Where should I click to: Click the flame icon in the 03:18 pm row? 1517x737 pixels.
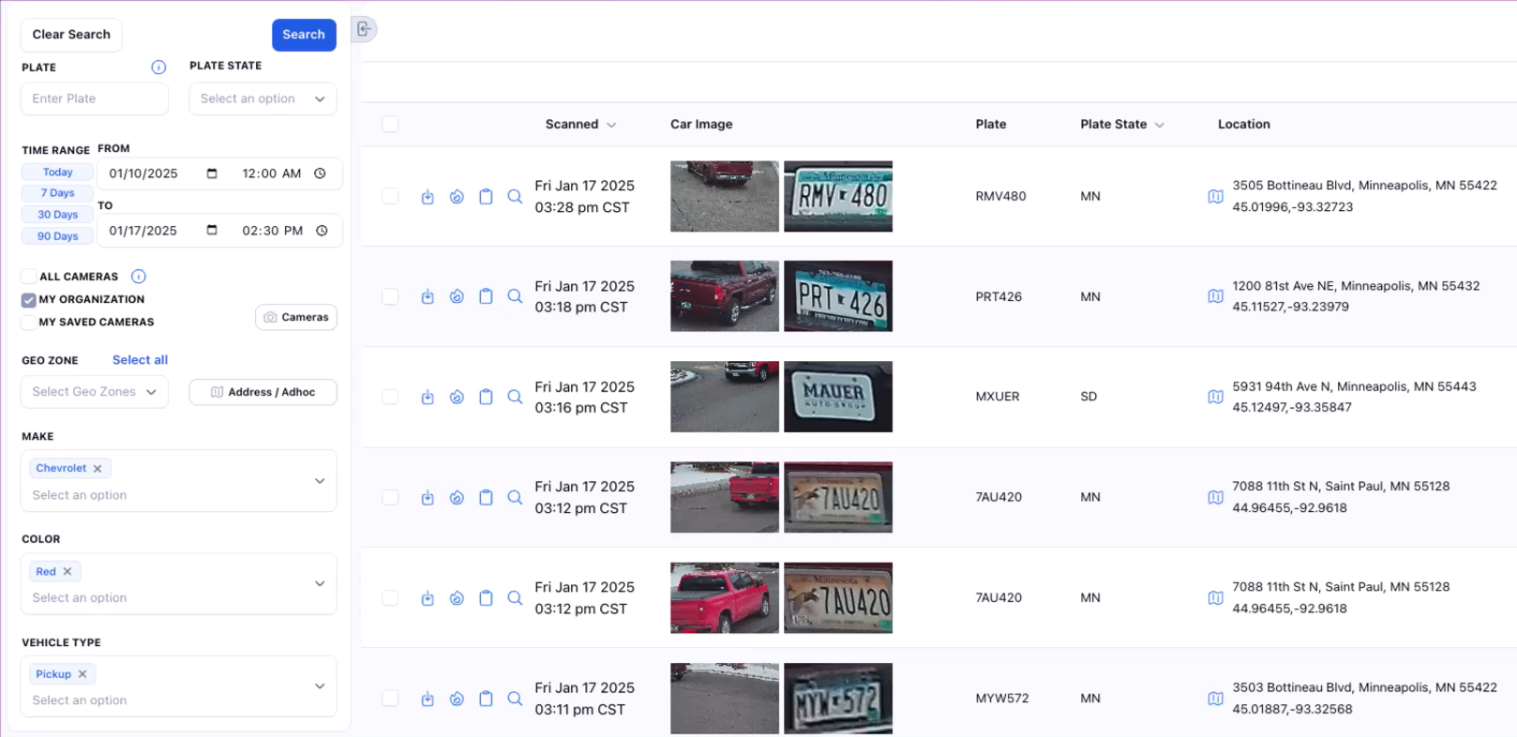[x=457, y=296]
